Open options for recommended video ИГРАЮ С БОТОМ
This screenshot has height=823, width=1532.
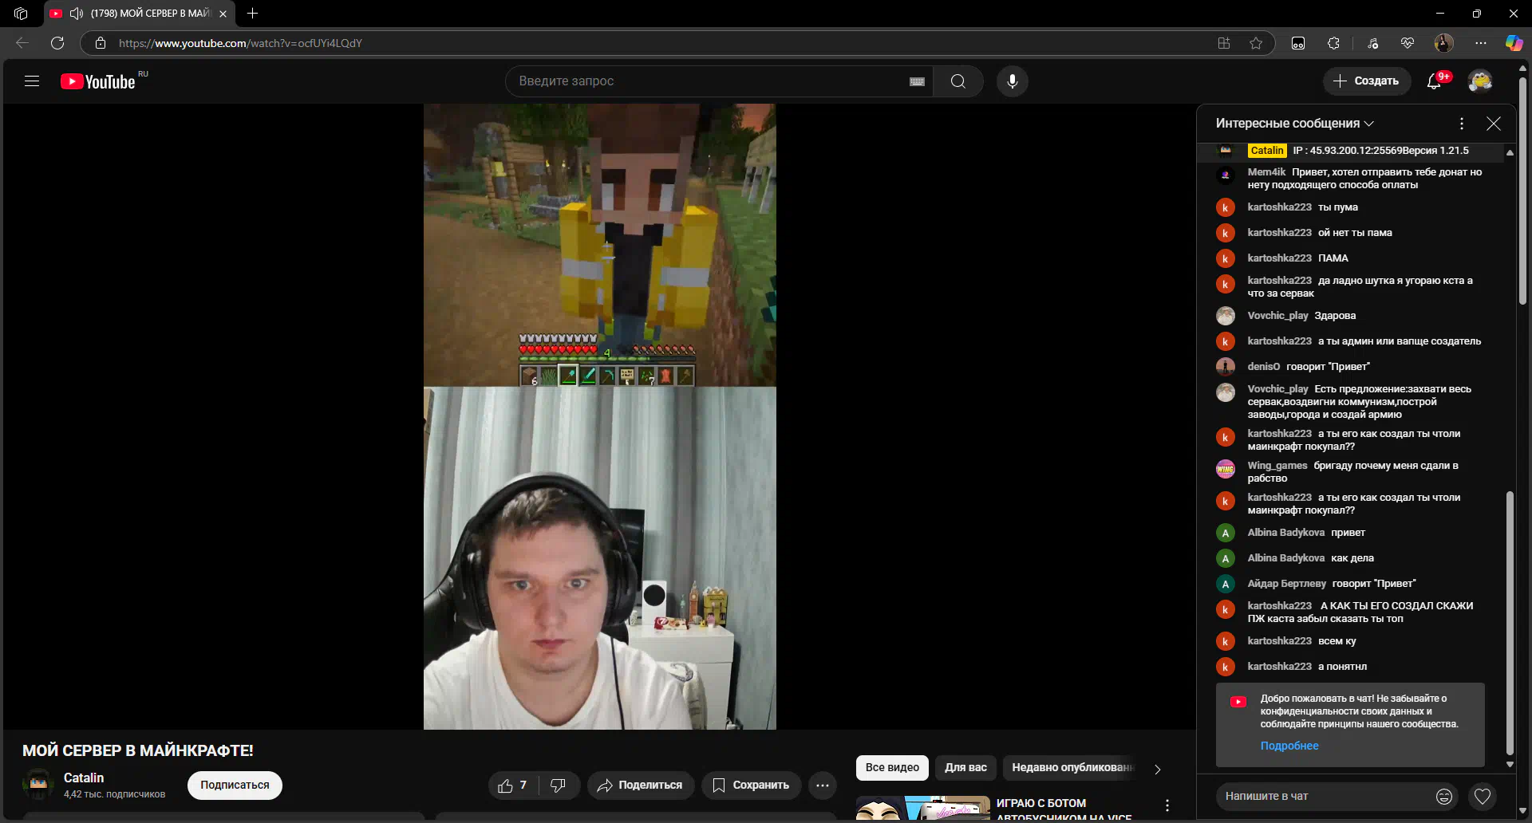(1167, 805)
